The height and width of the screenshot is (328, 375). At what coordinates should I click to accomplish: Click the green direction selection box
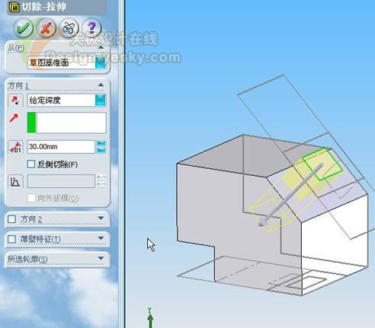point(66,123)
